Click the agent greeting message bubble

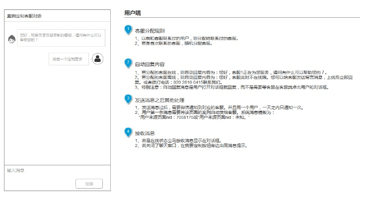[61, 37]
